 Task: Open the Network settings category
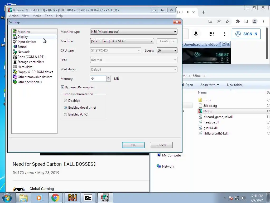[x=23, y=52]
